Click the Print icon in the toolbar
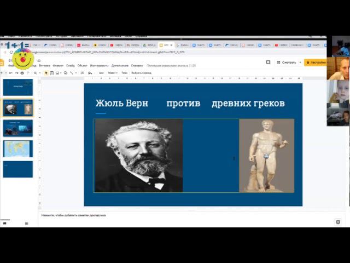Viewport: 350px width, 263px height. tap(22, 73)
